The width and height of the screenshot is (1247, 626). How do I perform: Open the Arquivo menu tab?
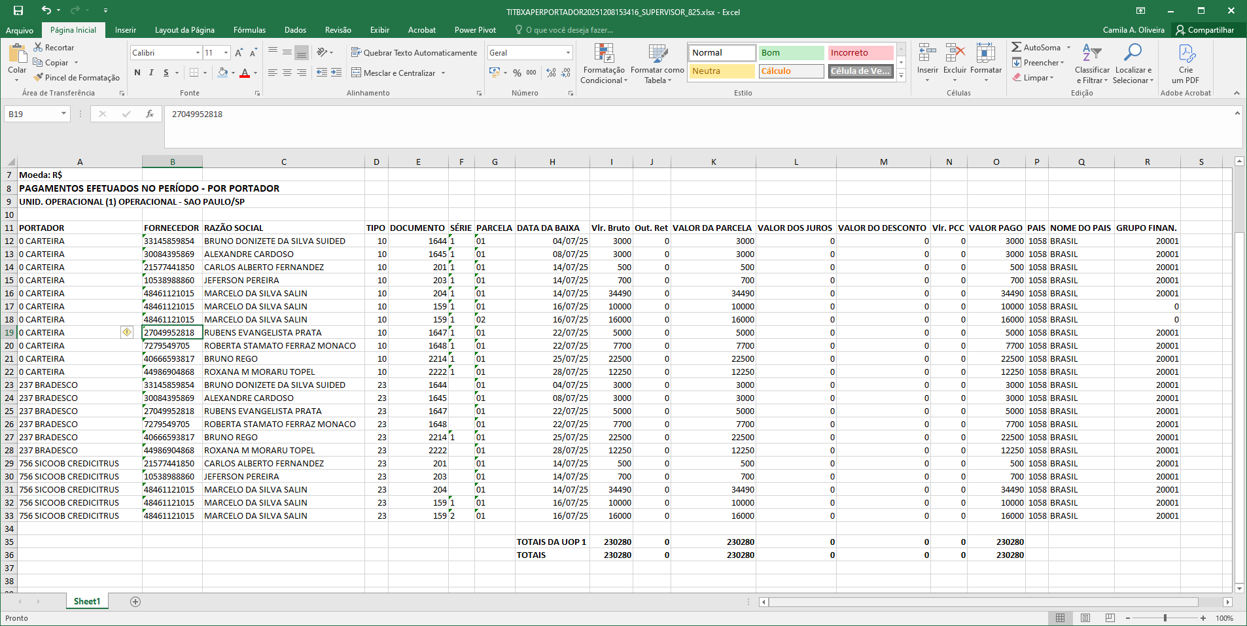20,30
